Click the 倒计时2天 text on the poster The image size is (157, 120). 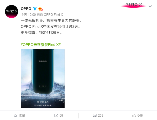coord(43,102)
